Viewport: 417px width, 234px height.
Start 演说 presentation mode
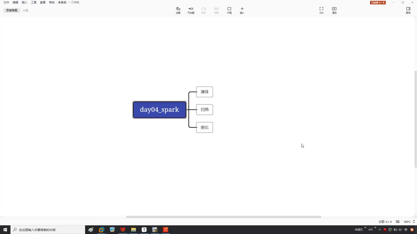pyautogui.click(x=334, y=10)
